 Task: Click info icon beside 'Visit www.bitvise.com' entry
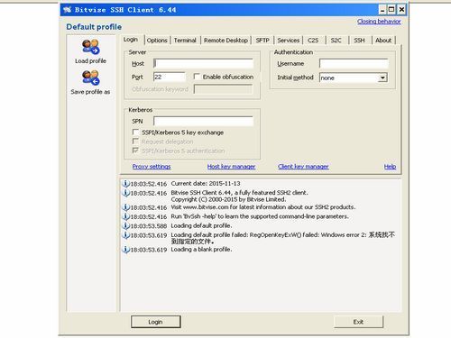[x=125, y=207]
